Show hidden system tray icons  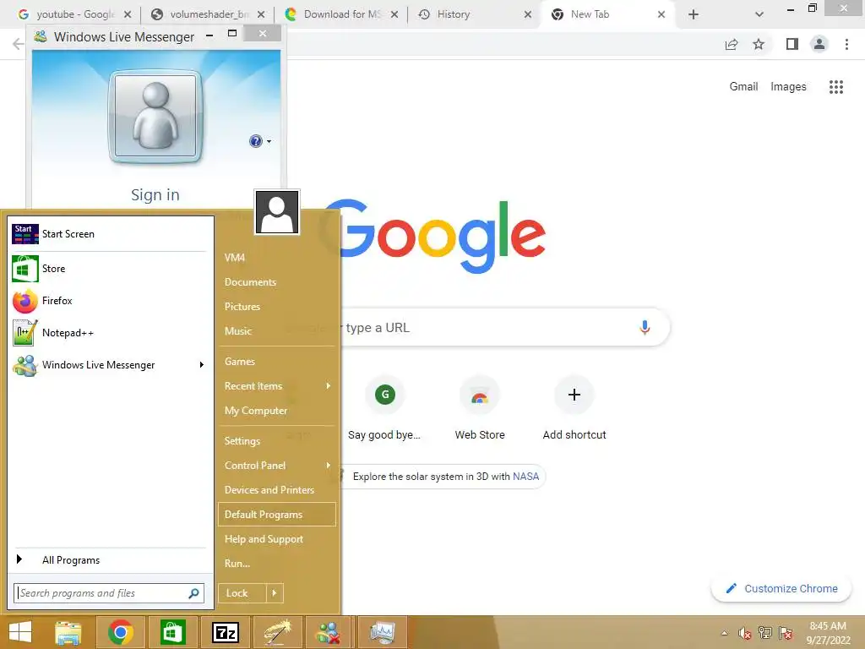[x=724, y=633]
